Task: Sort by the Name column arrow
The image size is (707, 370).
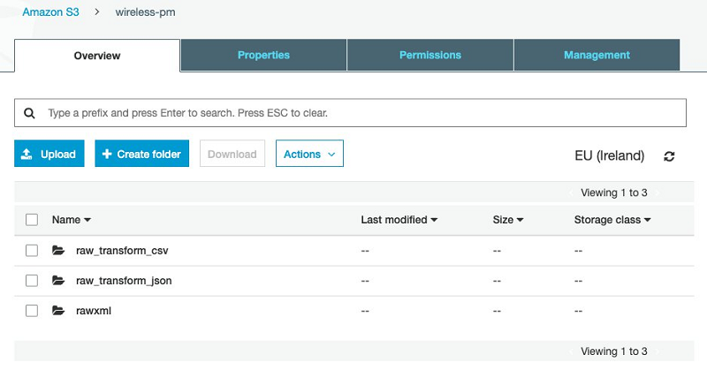Action: pos(87,220)
